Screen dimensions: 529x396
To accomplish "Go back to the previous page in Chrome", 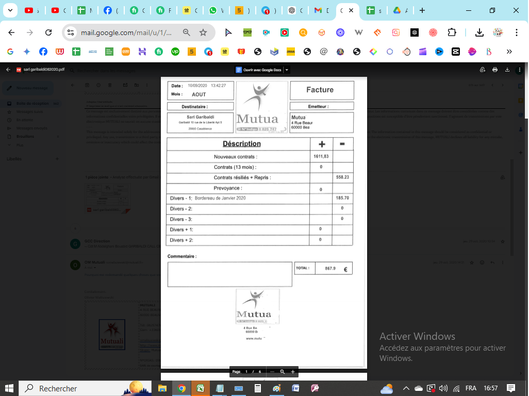I will click(11, 32).
